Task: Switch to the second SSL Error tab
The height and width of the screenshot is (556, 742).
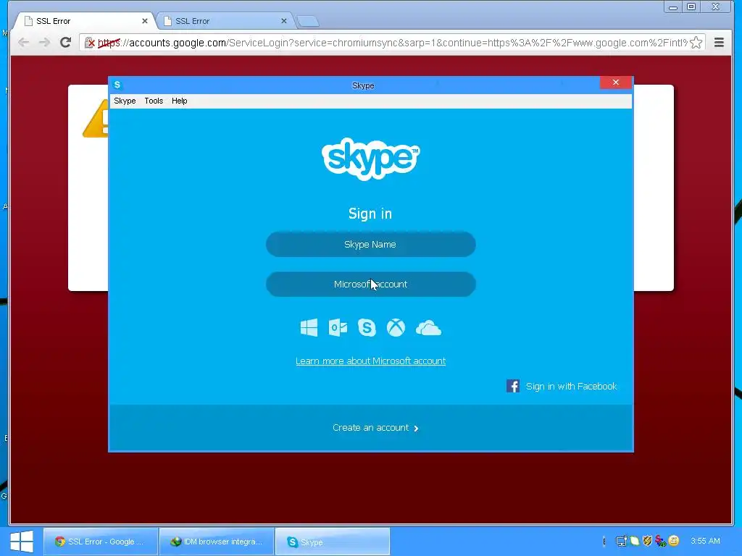Action: 225,21
